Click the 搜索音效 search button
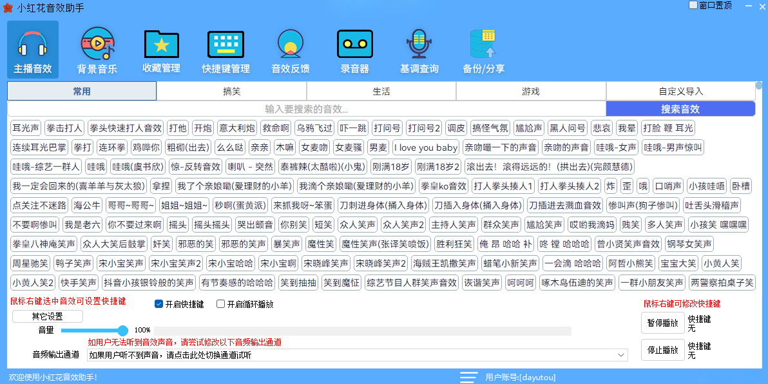The width and height of the screenshot is (768, 384). tap(680, 108)
